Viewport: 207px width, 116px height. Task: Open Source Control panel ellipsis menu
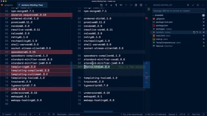(x=203, y=5)
